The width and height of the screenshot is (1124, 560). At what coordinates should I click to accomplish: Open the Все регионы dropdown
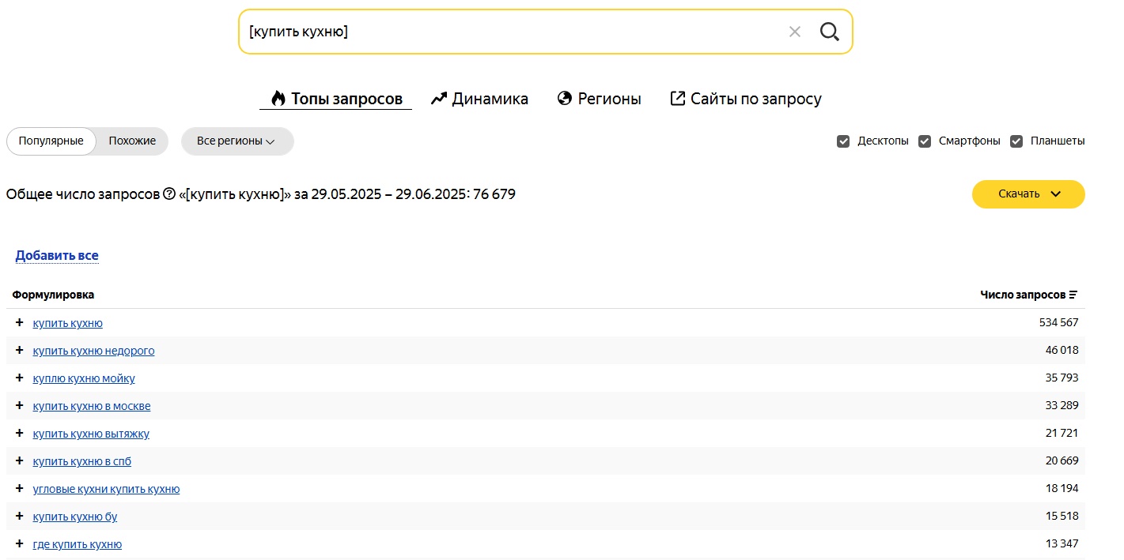pos(237,141)
